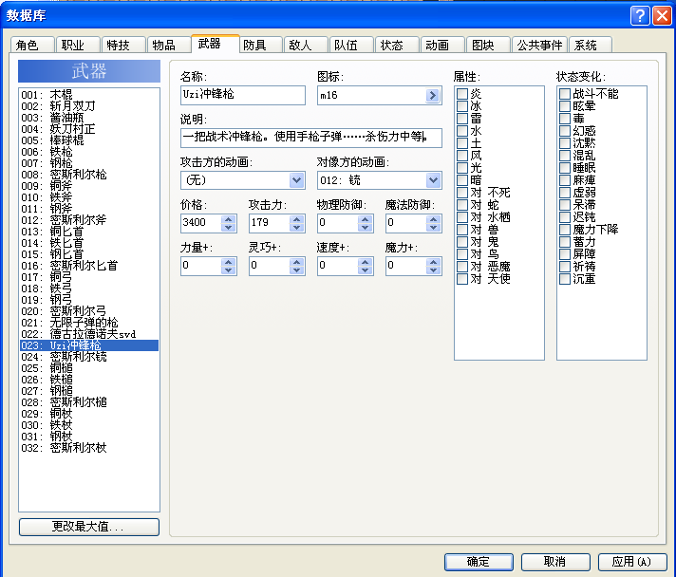Select weapon 028: 密斯利尔槌
The width and height of the screenshot is (676, 577).
tap(89, 402)
